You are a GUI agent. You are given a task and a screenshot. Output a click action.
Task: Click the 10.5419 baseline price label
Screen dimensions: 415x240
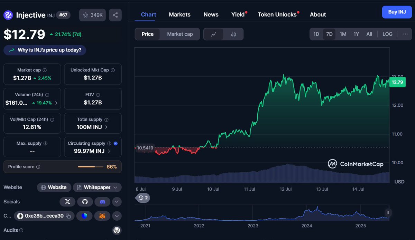click(x=145, y=148)
